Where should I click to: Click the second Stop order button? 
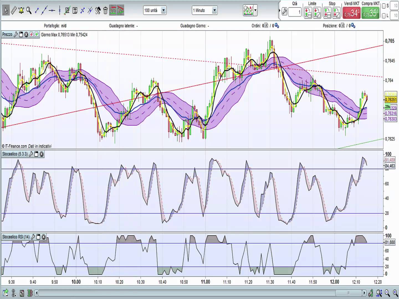(336, 13)
